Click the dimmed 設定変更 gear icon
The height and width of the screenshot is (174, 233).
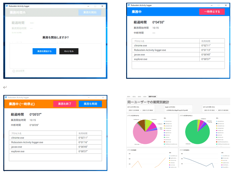tap(14, 71)
